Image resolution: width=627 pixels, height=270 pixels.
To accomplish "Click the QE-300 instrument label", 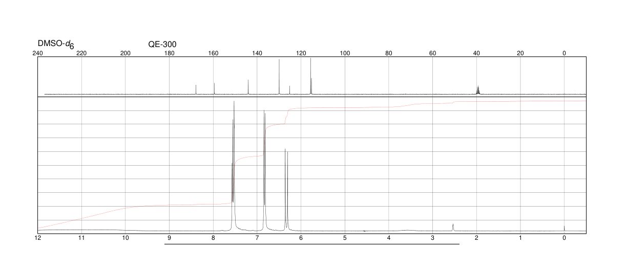I will (162, 44).
